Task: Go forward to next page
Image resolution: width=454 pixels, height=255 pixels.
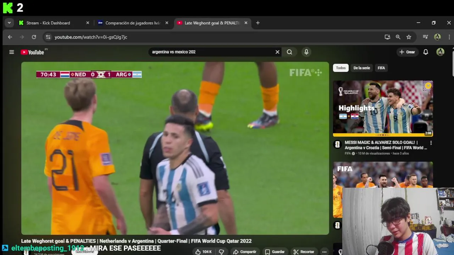Action: (22, 37)
